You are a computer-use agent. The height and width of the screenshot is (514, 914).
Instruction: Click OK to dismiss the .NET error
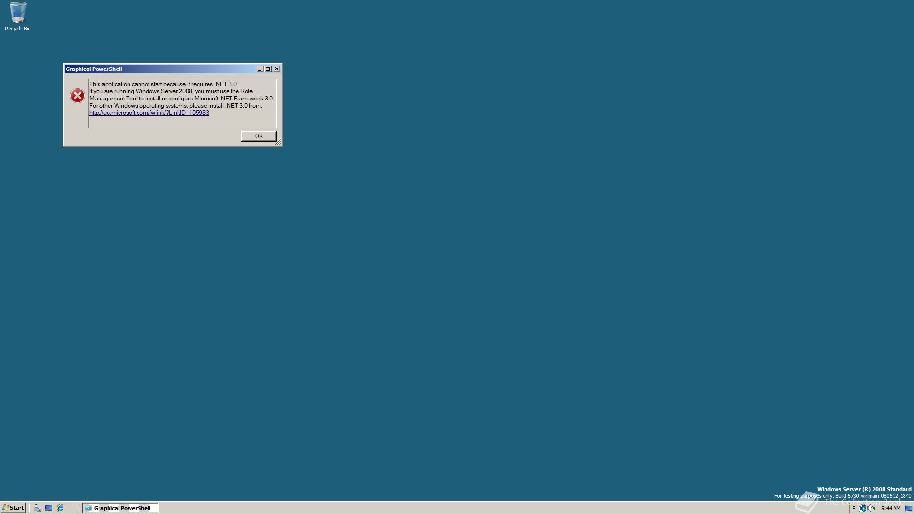258,136
